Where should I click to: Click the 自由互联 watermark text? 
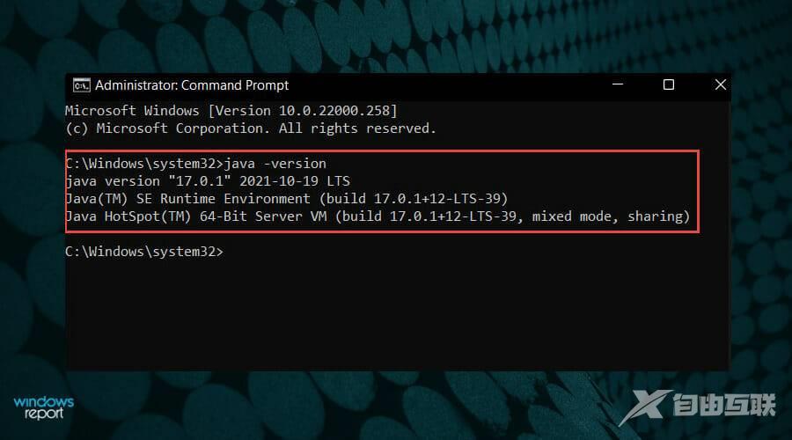(722, 408)
